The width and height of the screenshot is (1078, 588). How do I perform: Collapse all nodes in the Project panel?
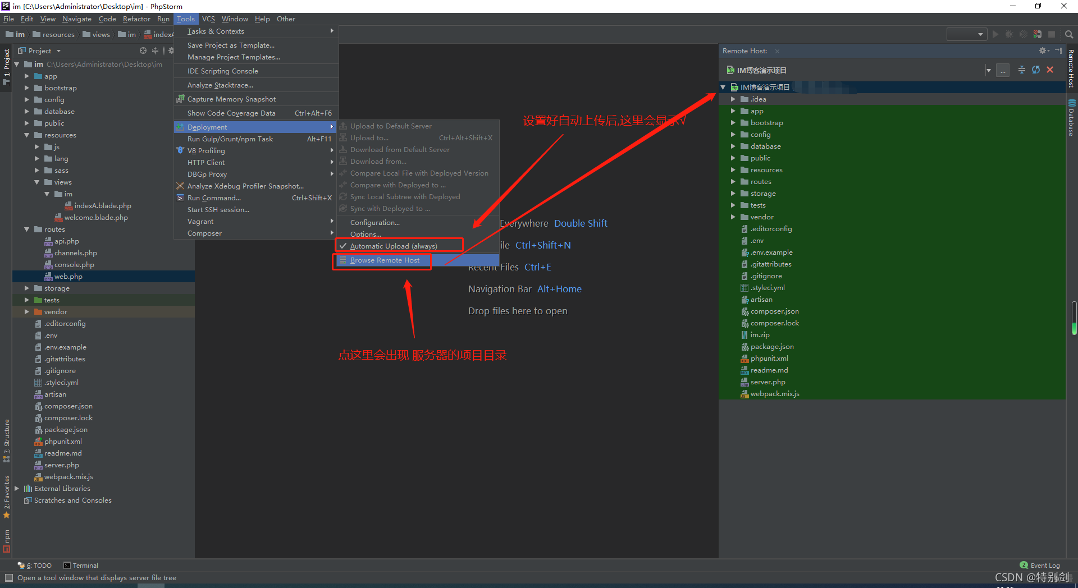pos(156,50)
